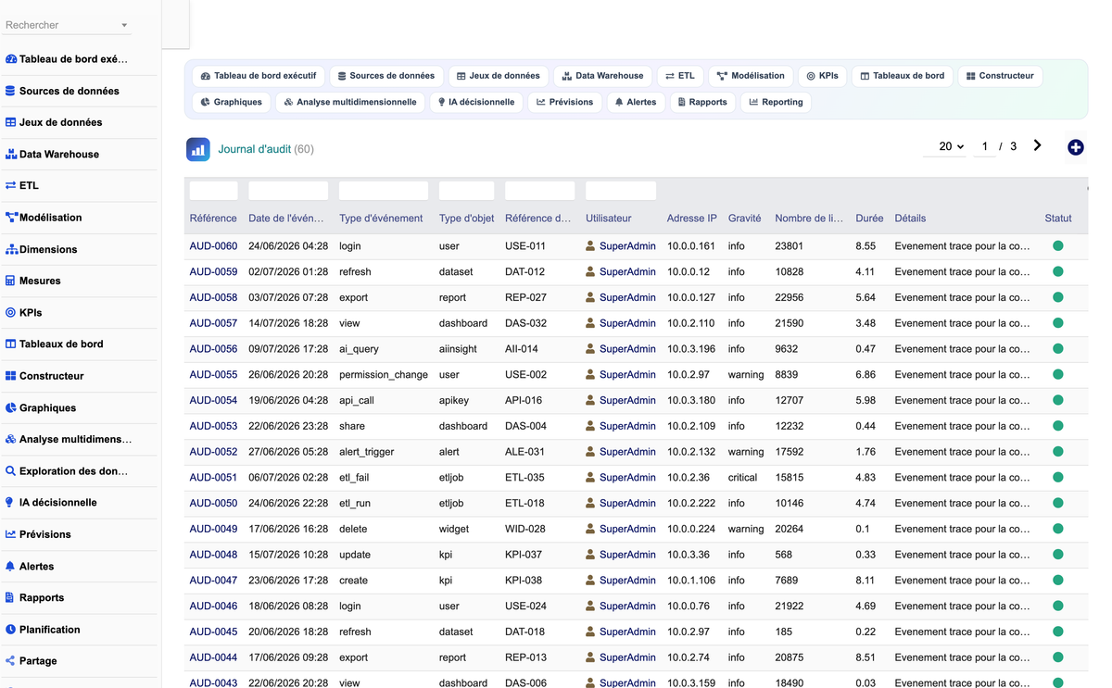Image resolution: width=1112 pixels, height=688 pixels.
Task: Open audit record AUD-0051
Action: pyautogui.click(x=213, y=478)
